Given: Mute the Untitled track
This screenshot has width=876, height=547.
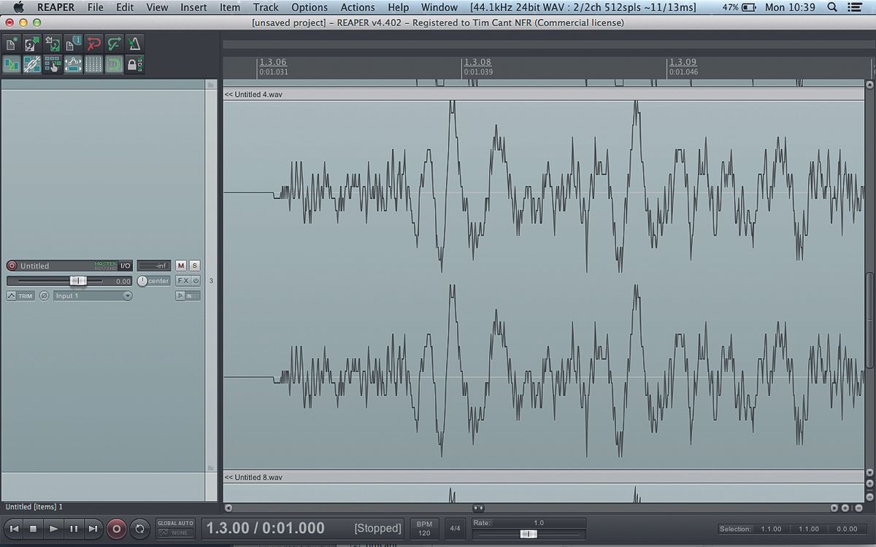Looking at the screenshot, I should pyautogui.click(x=180, y=265).
